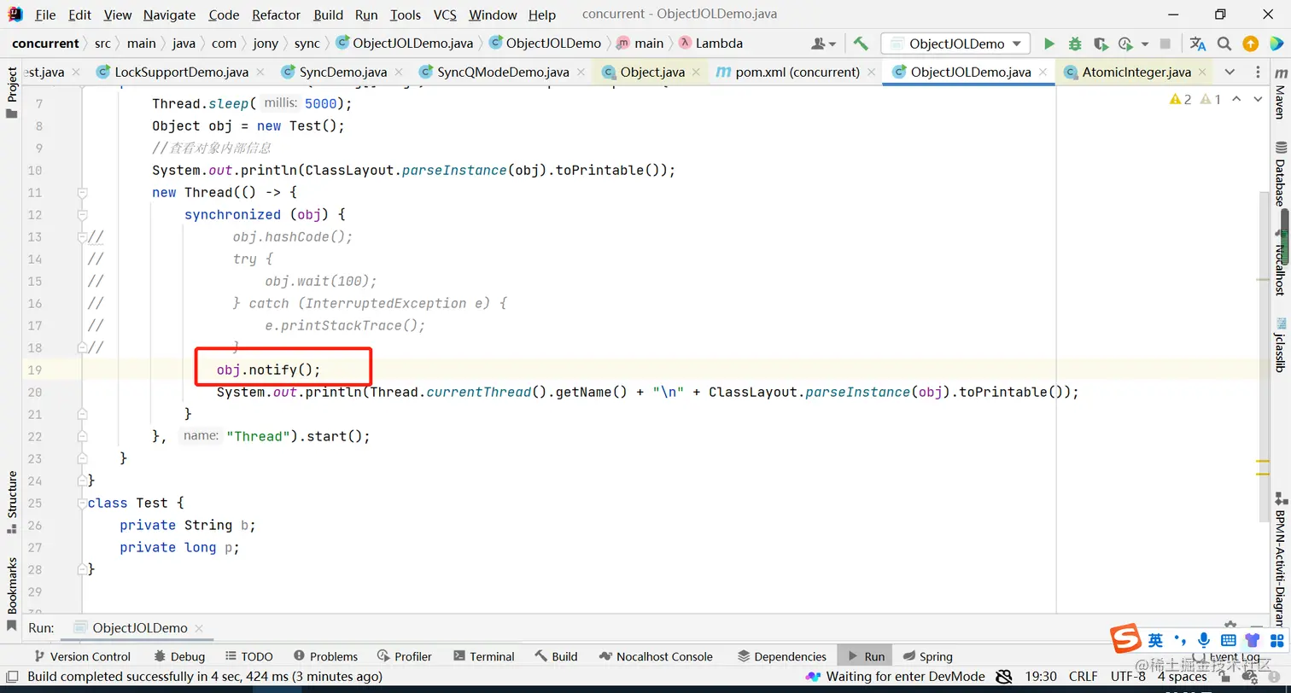Screen dimensions: 1291x693
Task: Run with Coverage using the shield icon
Action: pos(1101,44)
